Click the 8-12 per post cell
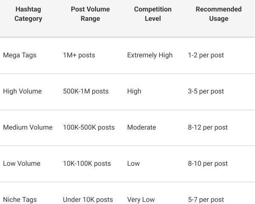 tap(208, 127)
